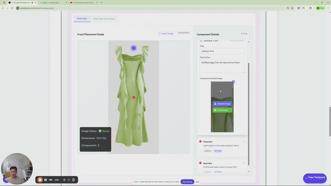Image resolution: width=331 pixels, height=186 pixels.
Task: Open the Chrome three-dot menu
Action: (328, 8)
